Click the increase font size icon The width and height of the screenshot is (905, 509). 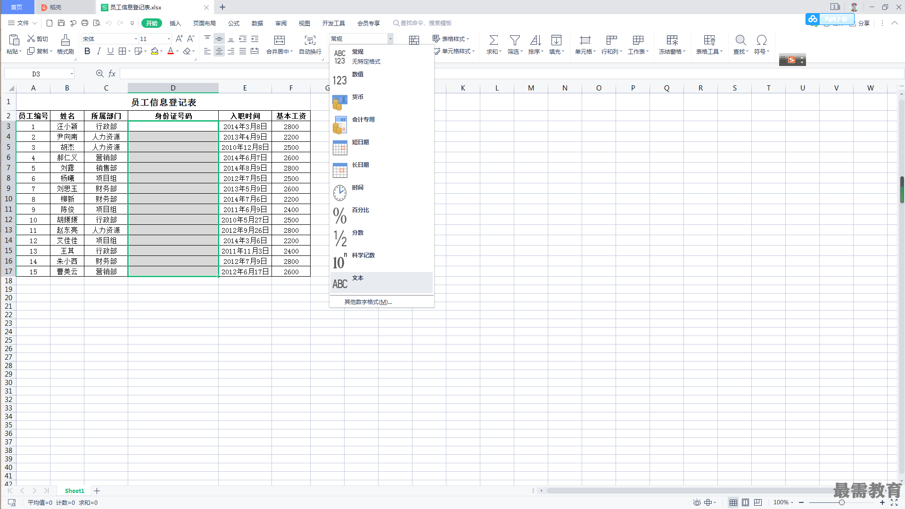pos(179,39)
